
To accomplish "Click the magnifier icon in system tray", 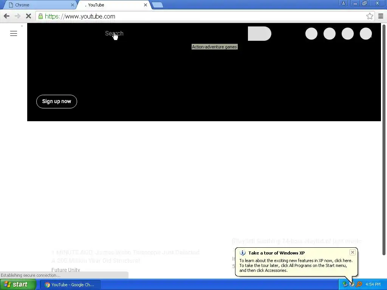I will point(359,284).
